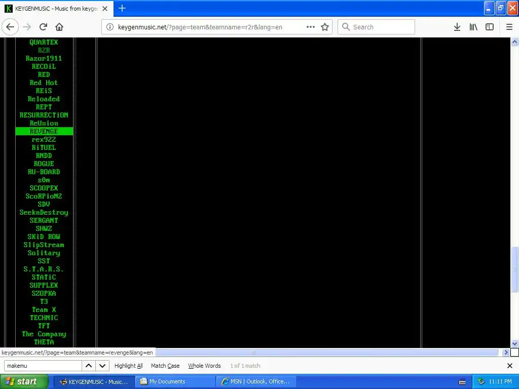Click the ROGUE team link

pos(44,164)
